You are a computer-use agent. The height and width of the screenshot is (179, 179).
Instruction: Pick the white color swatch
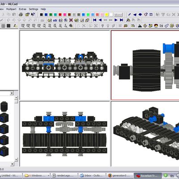[x=111, y=15]
